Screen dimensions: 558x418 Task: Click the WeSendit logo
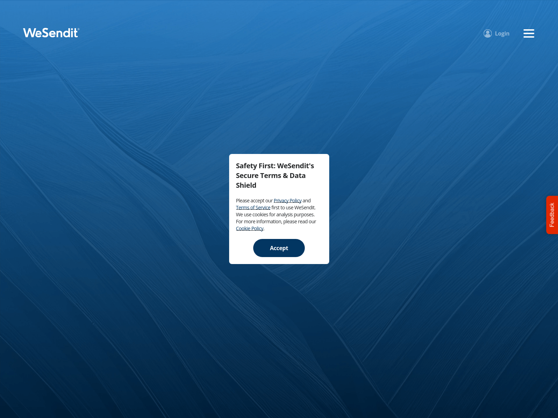tap(51, 33)
